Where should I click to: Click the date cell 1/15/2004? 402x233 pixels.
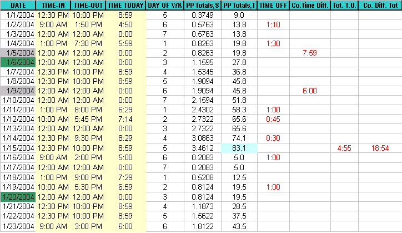pyautogui.click(x=18, y=148)
